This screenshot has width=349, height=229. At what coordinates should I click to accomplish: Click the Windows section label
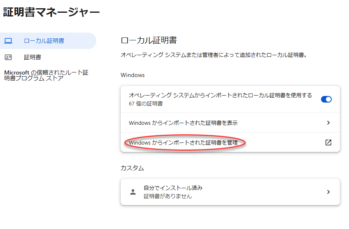point(133,75)
